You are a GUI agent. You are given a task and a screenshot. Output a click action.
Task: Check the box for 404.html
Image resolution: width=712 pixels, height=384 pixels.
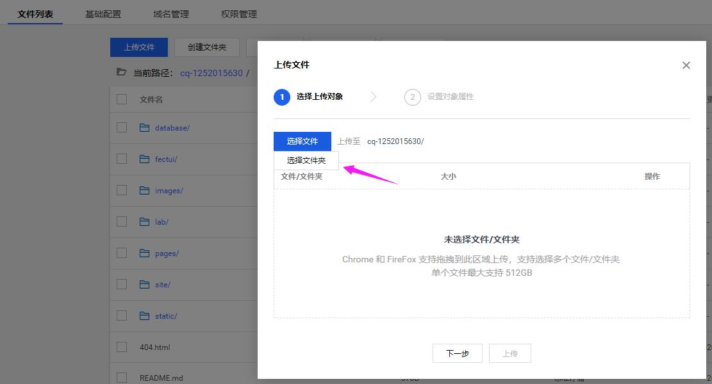click(122, 348)
